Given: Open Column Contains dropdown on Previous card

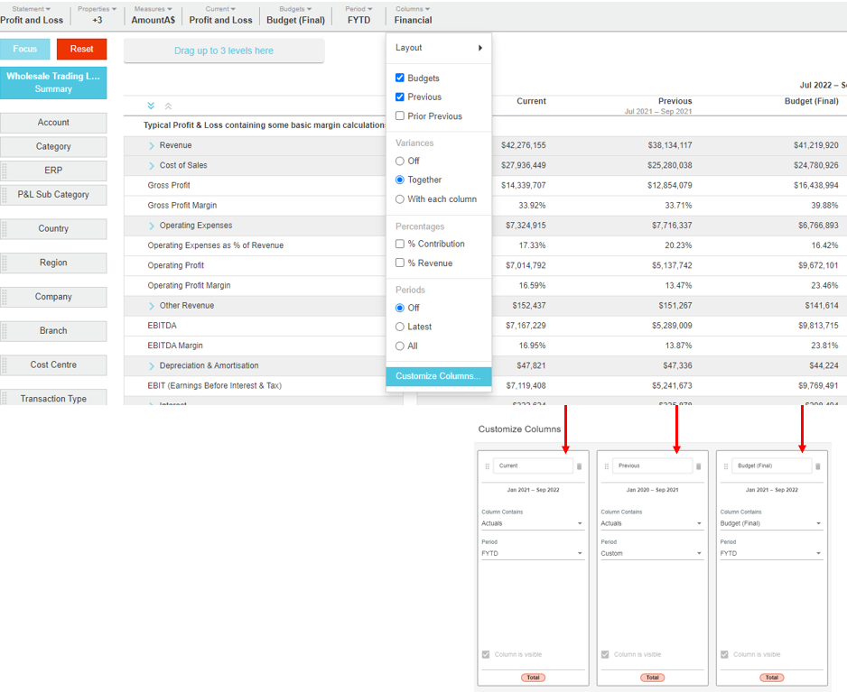Looking at the screenshot, I should pyautogui.click(x=650, y=523).
